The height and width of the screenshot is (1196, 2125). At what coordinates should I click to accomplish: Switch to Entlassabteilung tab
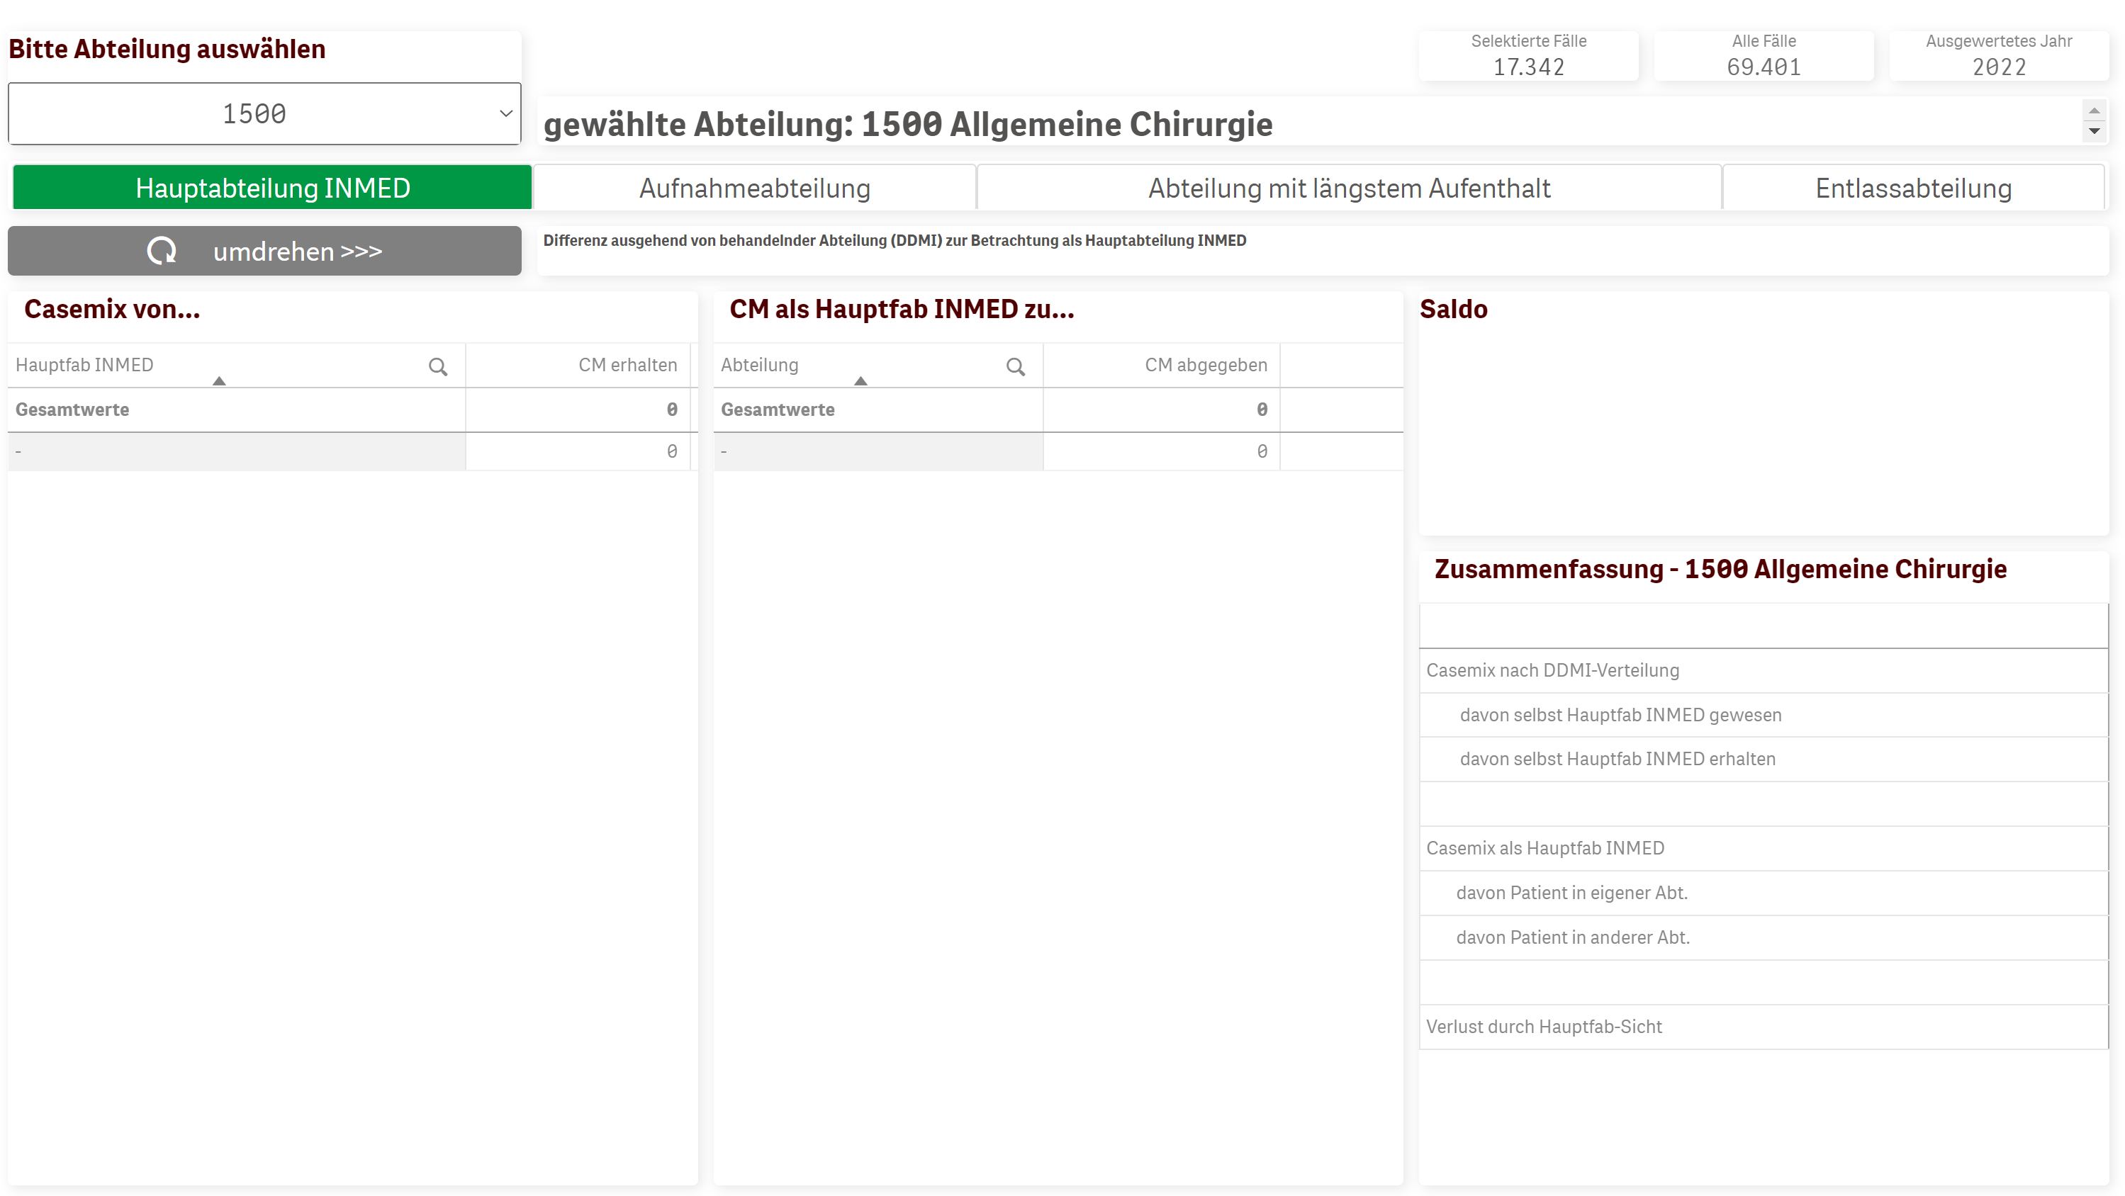coord(1913,188)
